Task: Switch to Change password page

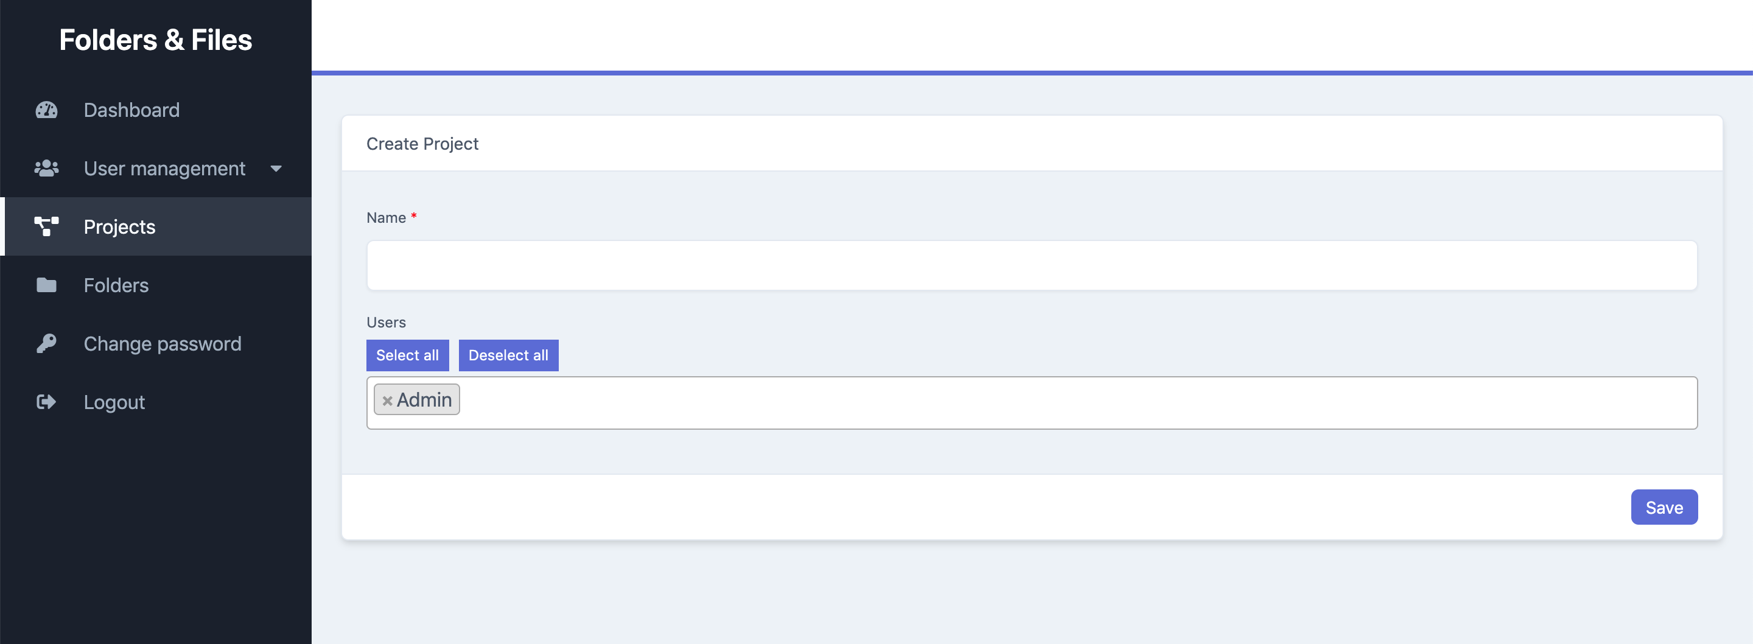Action: (161, 343)
